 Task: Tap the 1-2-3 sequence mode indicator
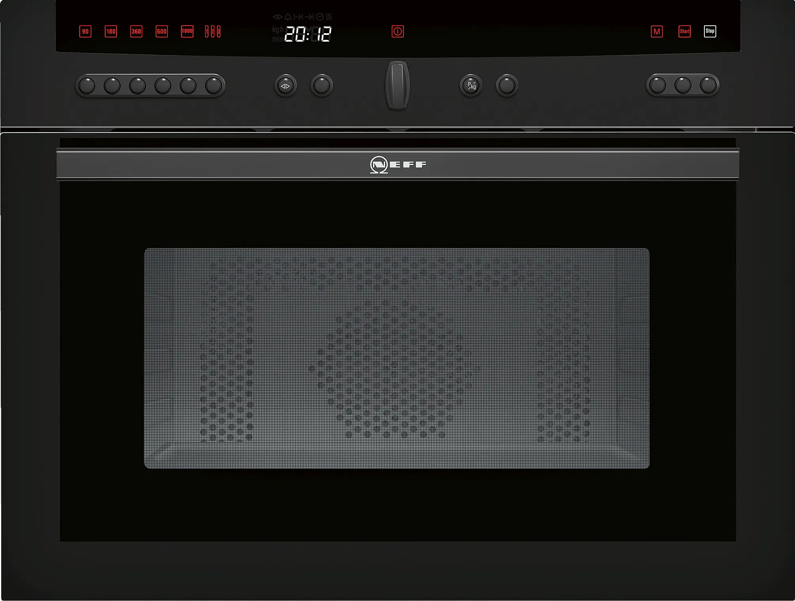tap(213, 32)
